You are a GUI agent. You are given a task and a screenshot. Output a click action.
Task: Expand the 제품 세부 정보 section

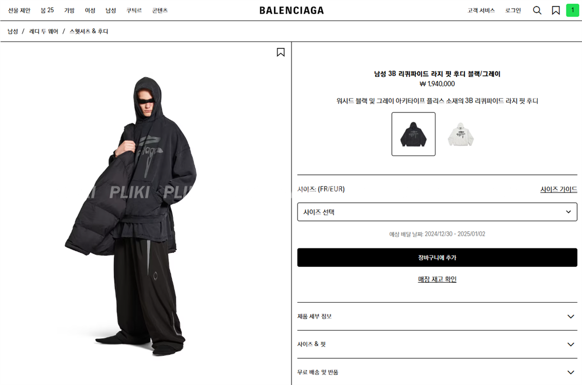(x=437, y=317)
